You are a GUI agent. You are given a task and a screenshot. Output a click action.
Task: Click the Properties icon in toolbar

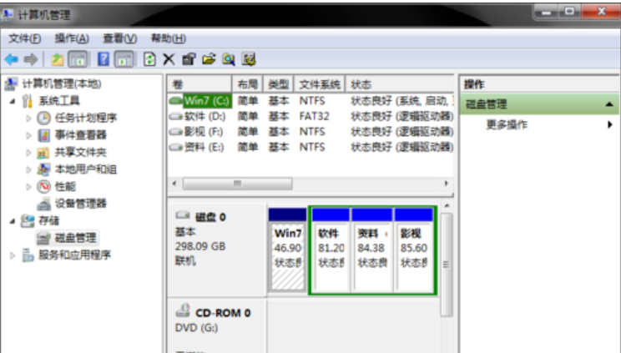pyautogui.click(x=189, y=59)
